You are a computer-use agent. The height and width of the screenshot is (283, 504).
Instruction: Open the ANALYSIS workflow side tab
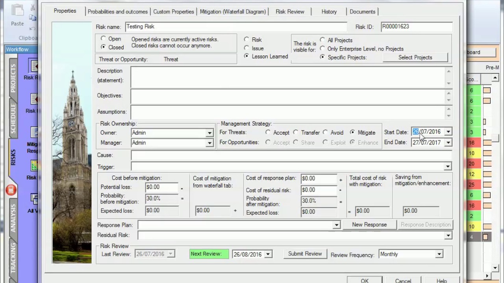pyautogui.click(x=13, y=217)
